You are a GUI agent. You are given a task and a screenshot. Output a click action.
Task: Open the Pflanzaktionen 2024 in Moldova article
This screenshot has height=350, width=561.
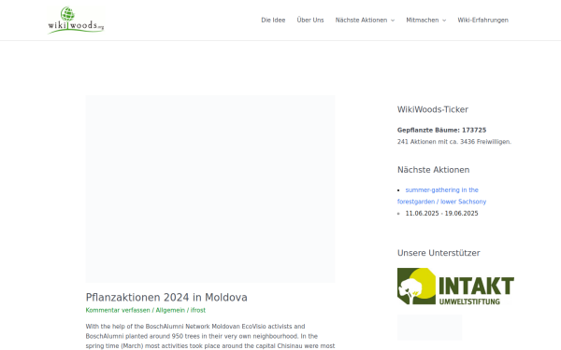tap(166, 297)
